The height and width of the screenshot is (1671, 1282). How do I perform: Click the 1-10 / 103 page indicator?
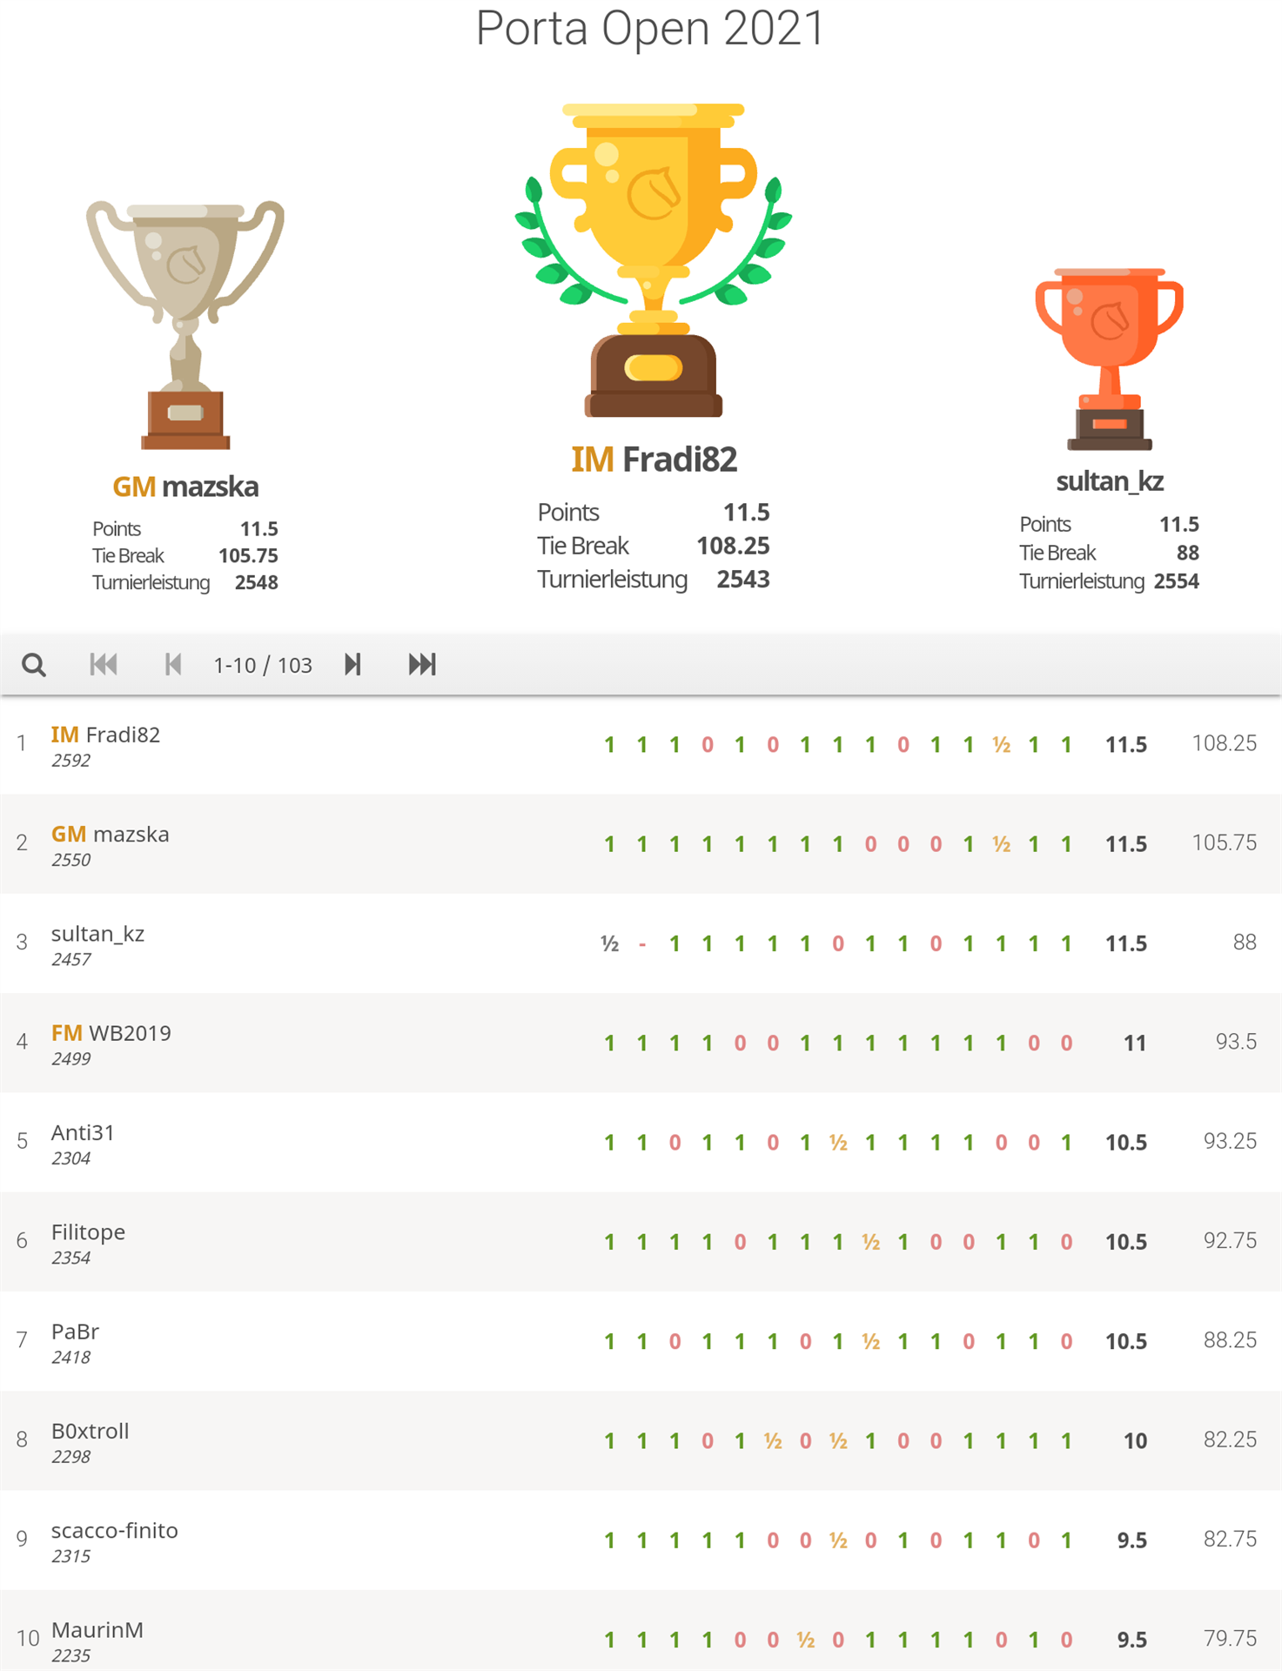[263, 666]
